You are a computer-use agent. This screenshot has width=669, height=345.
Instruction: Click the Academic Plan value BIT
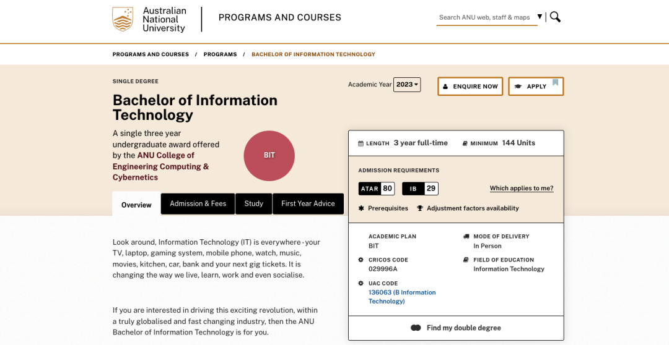tap(374, 245)
